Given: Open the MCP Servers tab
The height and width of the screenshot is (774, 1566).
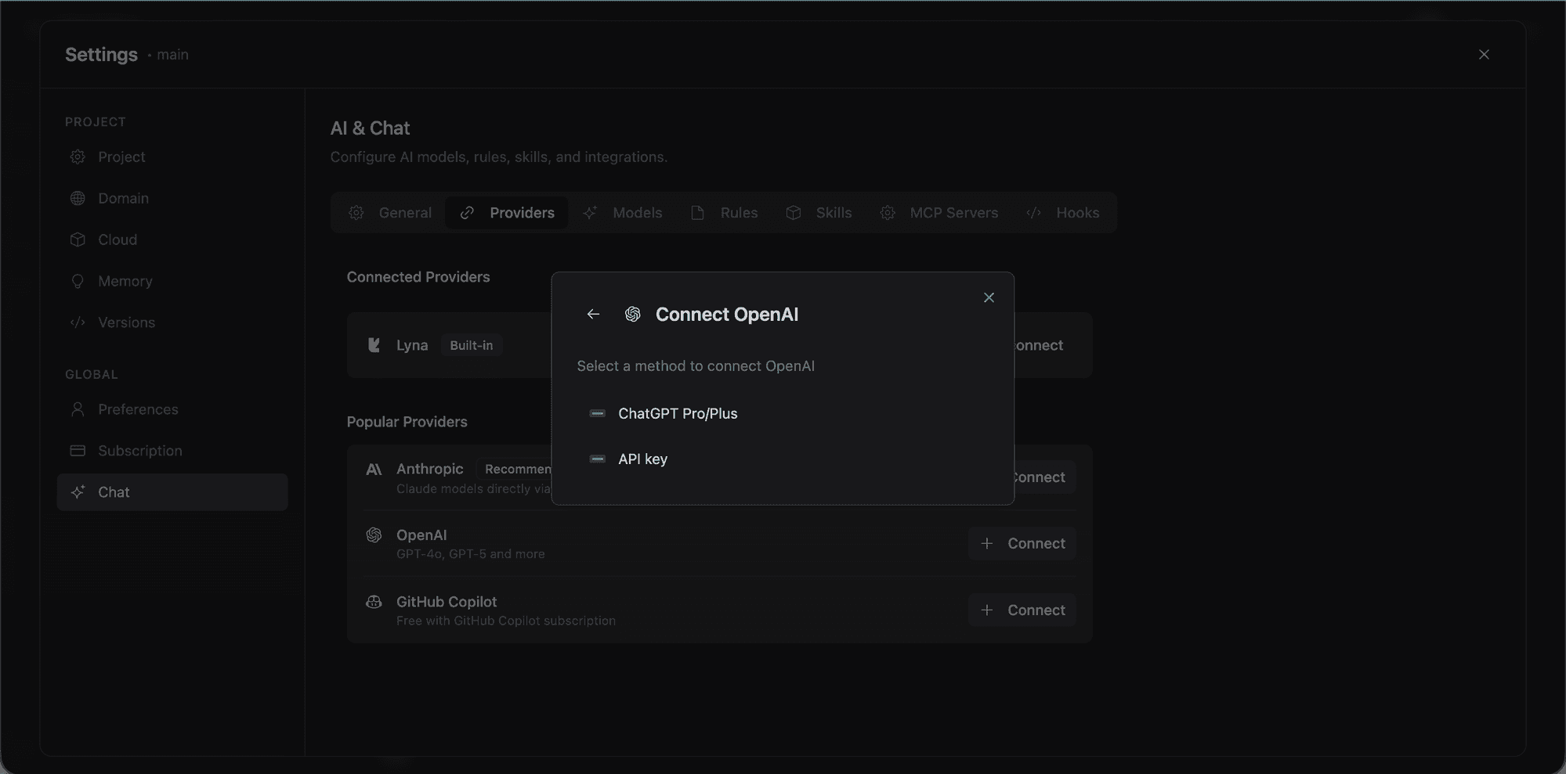Looking at the screenshot, I should pyautogui.click(x=953, y=212).
